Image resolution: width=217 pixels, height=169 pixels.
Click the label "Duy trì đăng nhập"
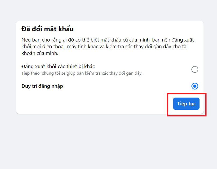[42, 86]
